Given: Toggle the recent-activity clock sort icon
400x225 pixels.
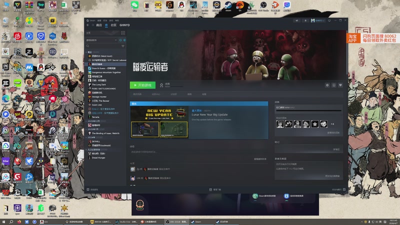Looking at the screenshot, I should pyautogui.click(x=120, y=40).
